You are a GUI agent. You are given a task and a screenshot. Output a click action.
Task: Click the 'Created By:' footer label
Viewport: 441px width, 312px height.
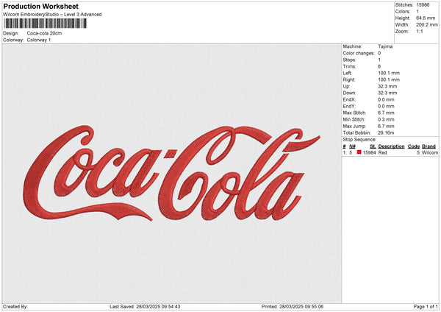[x=15, y=306]
